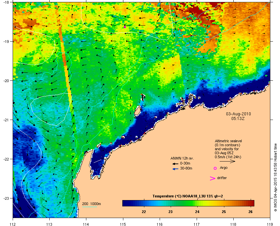This screenshot has width=280, height=226.
Task: Click the longitude axis label 117
Action: pyautogui.click(x=197, y=224)
